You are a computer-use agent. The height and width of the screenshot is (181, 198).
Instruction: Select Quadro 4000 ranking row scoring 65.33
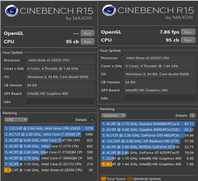(148, 130)
